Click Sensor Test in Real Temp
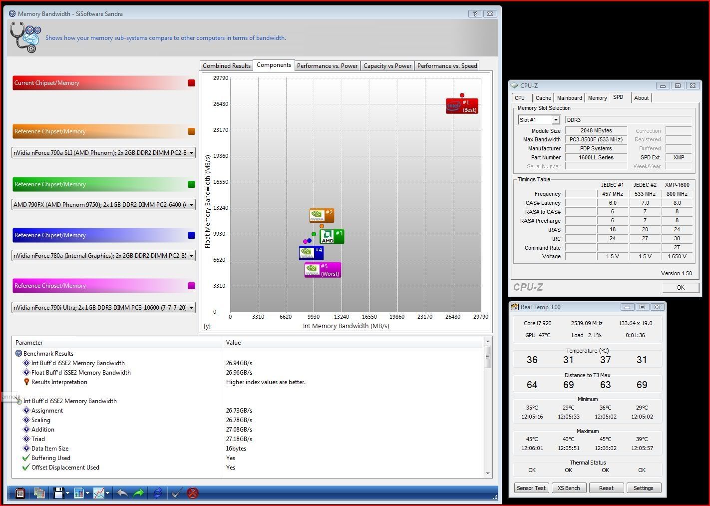Viewport: 710px width, 506px height. (x=531, y=488)
